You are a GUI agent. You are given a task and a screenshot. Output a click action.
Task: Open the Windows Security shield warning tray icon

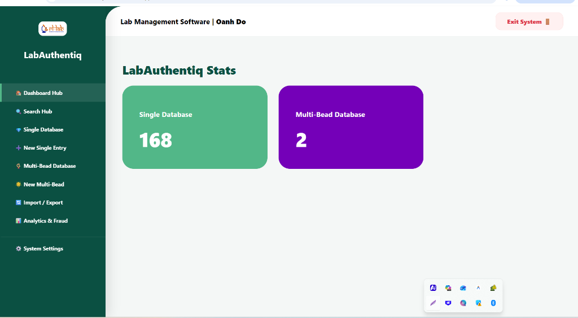(x=478, y=303)
